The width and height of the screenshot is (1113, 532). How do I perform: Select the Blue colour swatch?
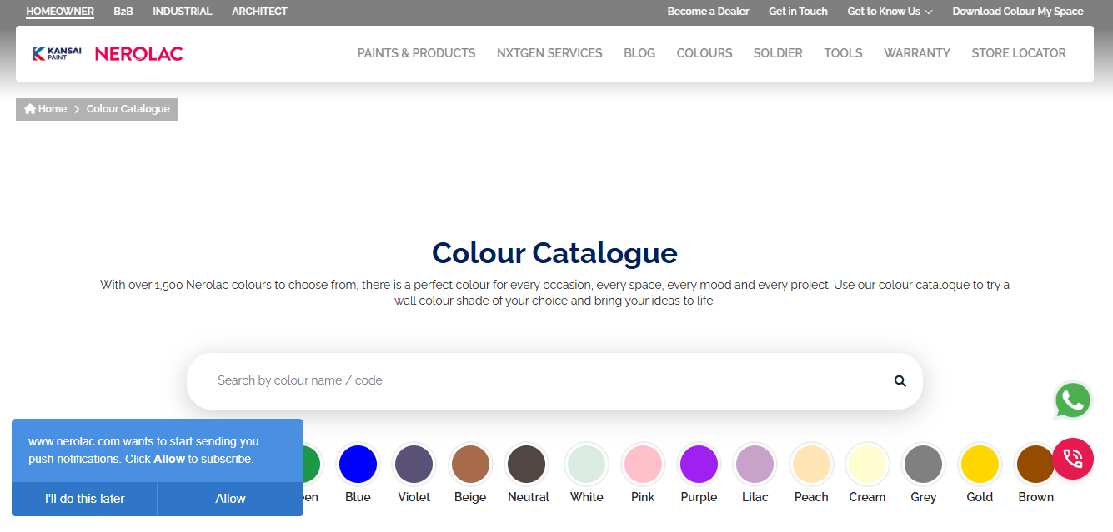[x=358, y=464]
